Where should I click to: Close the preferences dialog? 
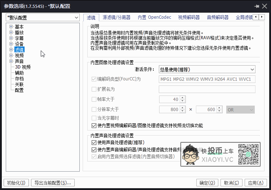[x=265, y=6]
